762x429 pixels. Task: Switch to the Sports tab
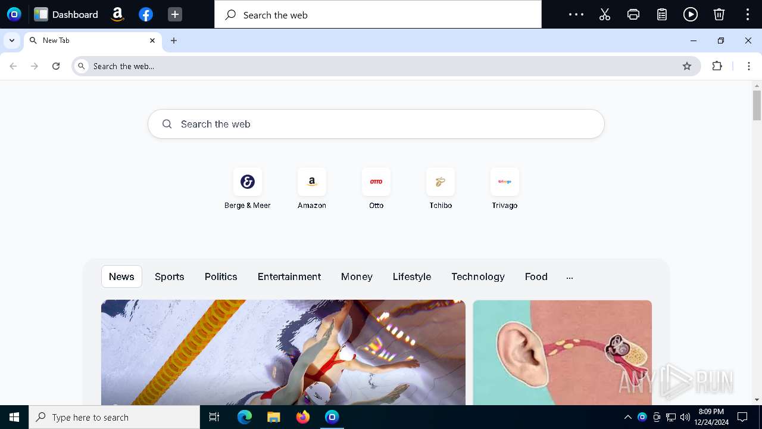point(170,276)
